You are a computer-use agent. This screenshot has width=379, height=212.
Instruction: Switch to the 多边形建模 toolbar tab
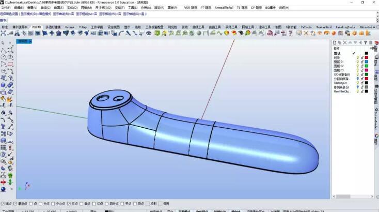click(53, 27)
